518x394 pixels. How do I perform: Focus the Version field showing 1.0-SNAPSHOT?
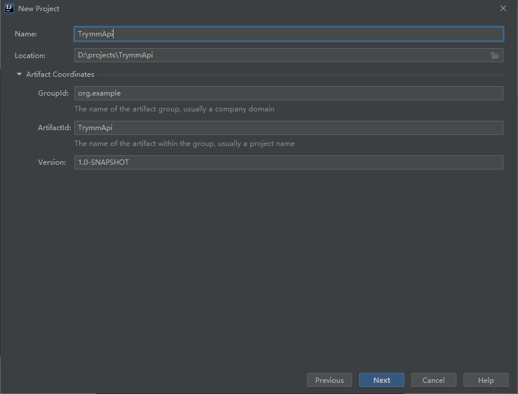(x=288, y=162)
